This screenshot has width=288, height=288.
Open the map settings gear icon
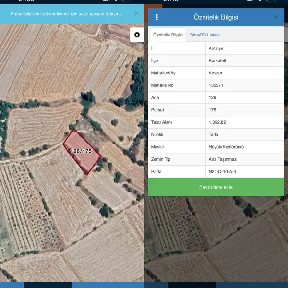(x=137, y=35)
